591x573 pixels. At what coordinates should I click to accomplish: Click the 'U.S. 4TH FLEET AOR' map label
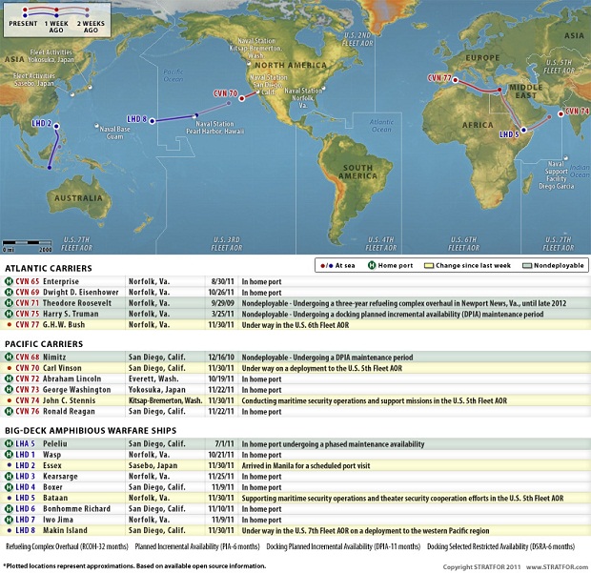pos(380,244)
